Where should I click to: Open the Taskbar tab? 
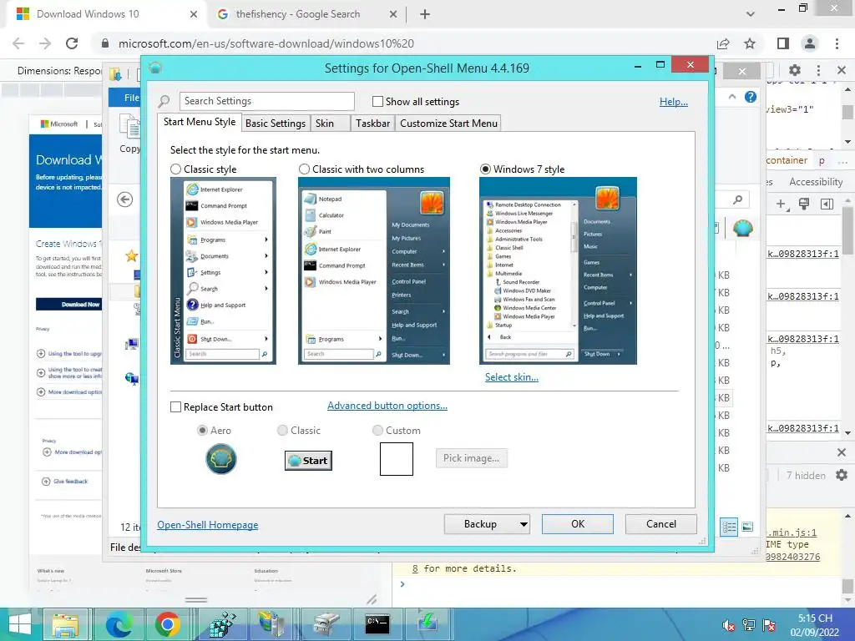click(372, 124)
